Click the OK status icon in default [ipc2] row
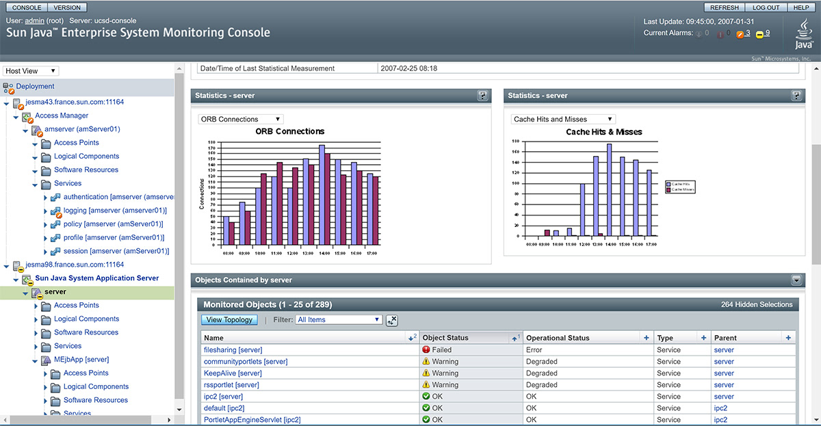The width and height of the screenshot is (821, 426). point(426,408)
